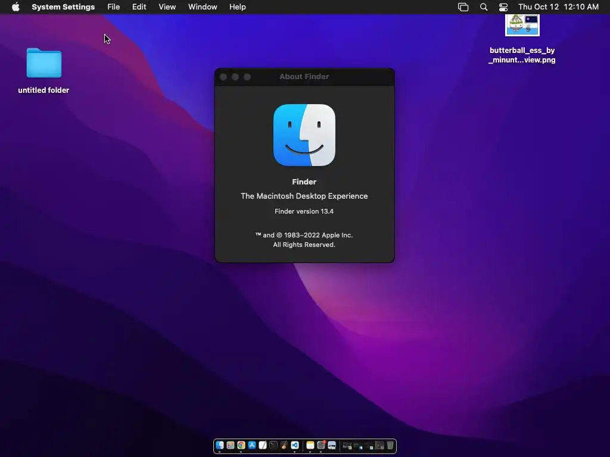This screenshot has width=610, height=457.
Task: Open the Preview icon in the Dock
Action: coord(332,445)
